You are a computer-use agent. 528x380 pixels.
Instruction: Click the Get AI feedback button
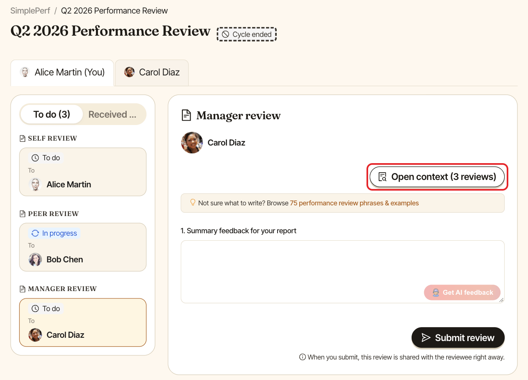click(462, 293)
